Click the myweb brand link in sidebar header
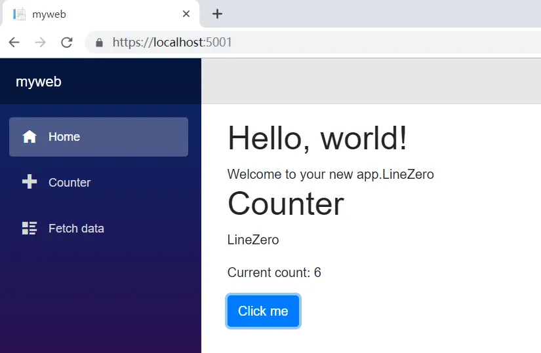Screen dimensions: 541x353 pyautogui.click(x=39, y=82)
